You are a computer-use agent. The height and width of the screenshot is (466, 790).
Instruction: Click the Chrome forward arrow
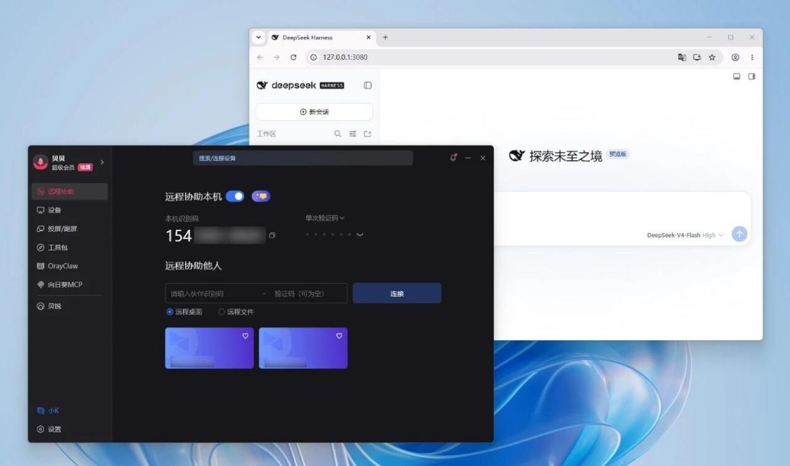pyautogui.click(x=277, y=57)
